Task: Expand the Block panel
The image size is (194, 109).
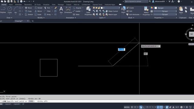Action: (x=131, y=18)
